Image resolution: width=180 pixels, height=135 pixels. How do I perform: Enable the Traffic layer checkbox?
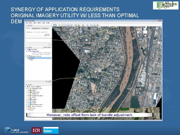pyautogui.click(x=29, y=97)
